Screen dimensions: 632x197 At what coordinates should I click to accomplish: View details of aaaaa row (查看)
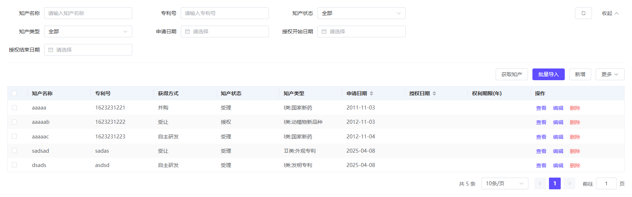(x=541, y=108)
